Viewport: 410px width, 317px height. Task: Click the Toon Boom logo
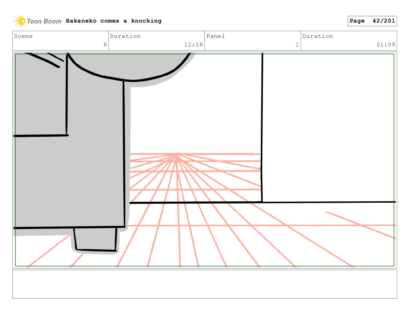38,21
